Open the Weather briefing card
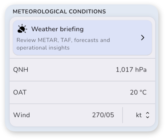Screen dimensions: 166x139 pyautogui.click(x=82, y=38)
